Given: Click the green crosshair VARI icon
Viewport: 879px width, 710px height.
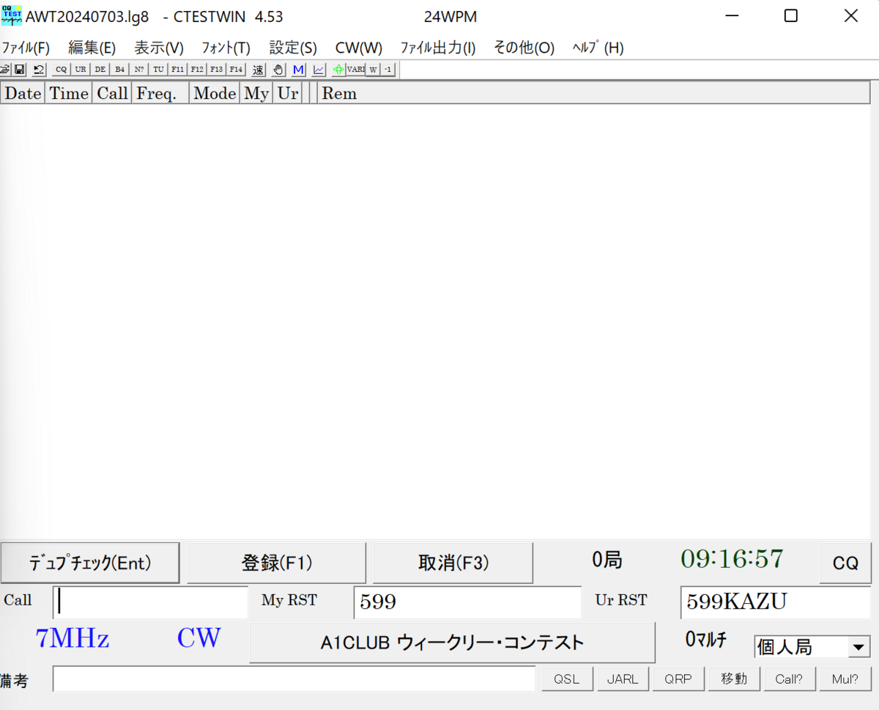Looking at the screenshot, I should 338,69.
